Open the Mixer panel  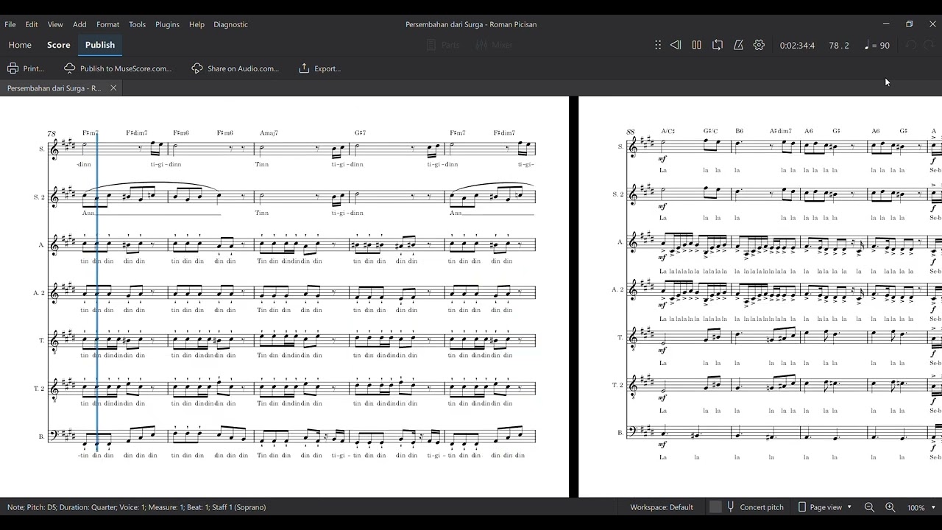(x=494, y=45)
